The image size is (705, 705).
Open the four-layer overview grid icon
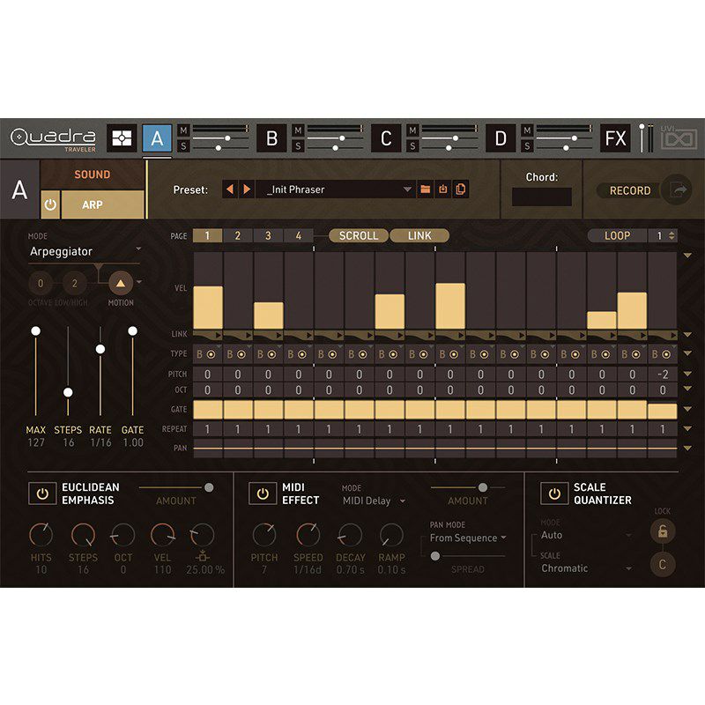point(122,138)
